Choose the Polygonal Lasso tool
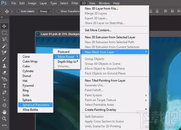 [x=4, y=39]
